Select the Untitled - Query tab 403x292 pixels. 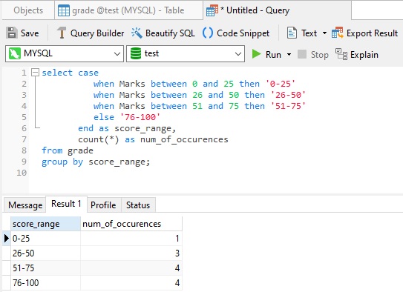[277, 10]
